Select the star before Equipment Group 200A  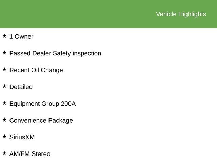(x=4, y=103)
